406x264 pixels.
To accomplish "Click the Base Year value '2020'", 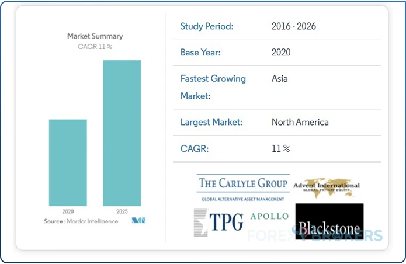I will pyautogui.click(x=281, y=53).
